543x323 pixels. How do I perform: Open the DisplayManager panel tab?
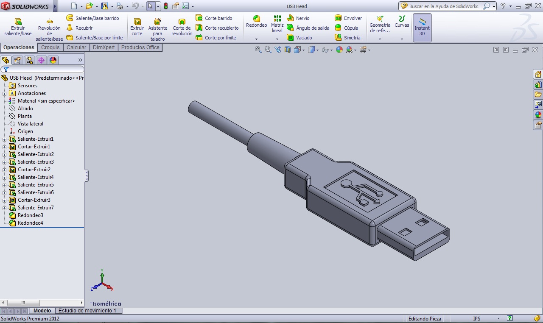click(x=53, y=60)
